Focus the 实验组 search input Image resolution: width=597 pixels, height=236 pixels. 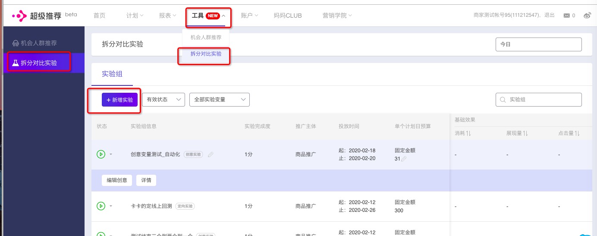pos(539,100)
